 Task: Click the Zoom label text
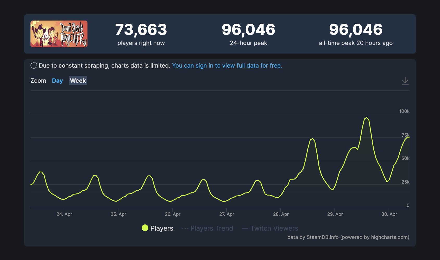pyautogui.click(x=38, y=81)
